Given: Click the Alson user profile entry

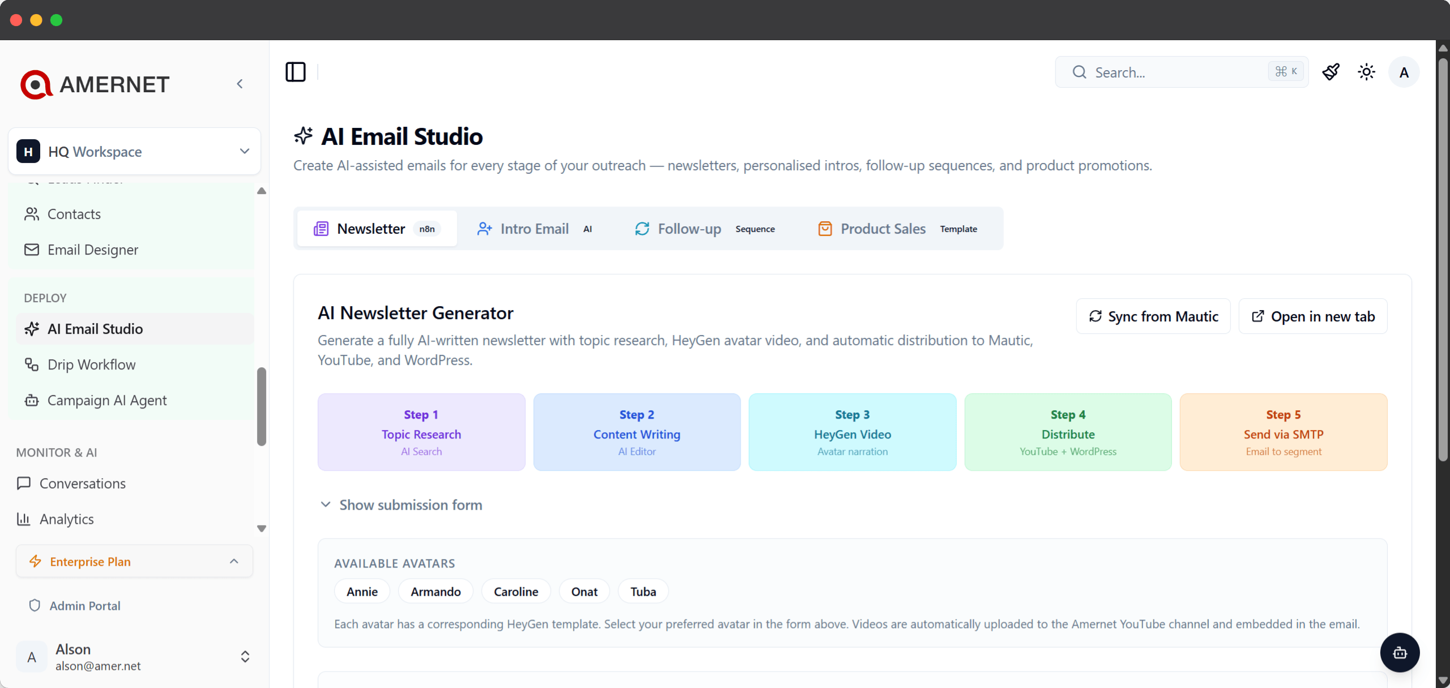Looking at the screenshot, I should tap(135, 657).
